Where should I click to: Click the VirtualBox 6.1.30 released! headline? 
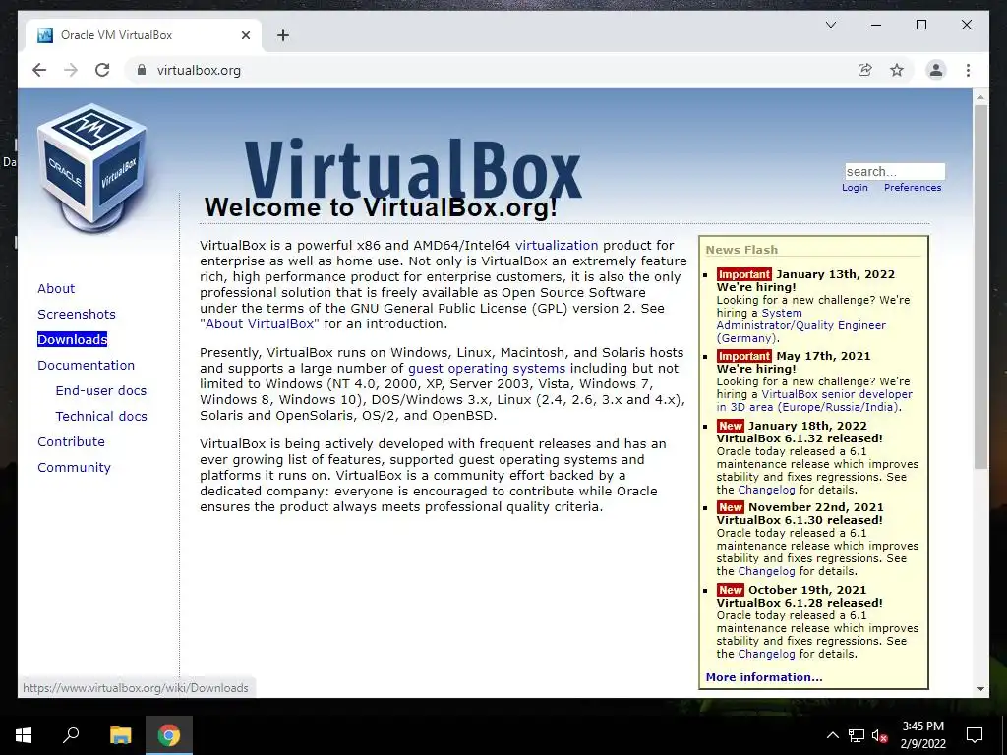pyautogui.click(x=800, y=520)
